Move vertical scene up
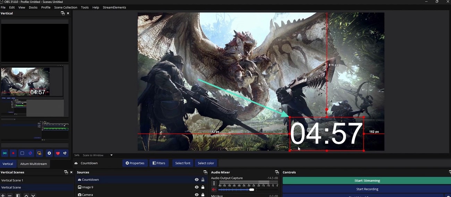 coord(26,196)
